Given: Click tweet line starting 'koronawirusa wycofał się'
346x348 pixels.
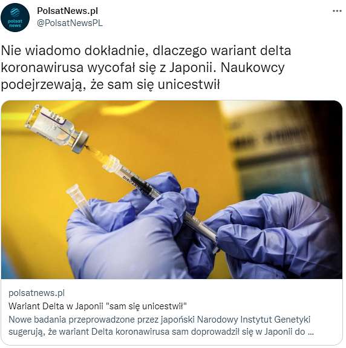Looking at the screenshot, I should pos(143,67).
